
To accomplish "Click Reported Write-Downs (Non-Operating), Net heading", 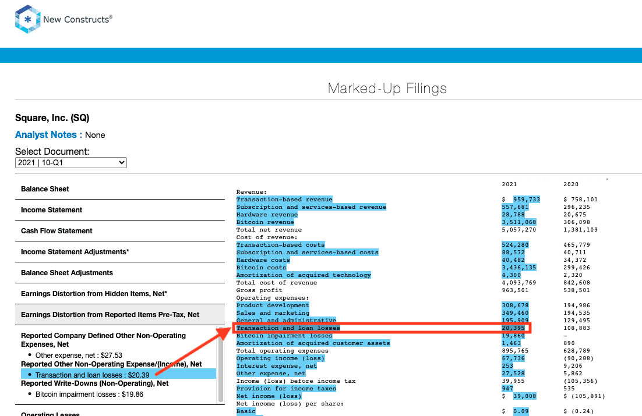I will click(x=94, y=383).
